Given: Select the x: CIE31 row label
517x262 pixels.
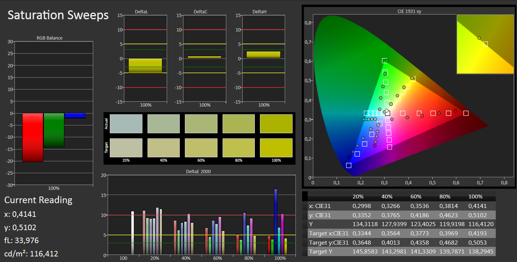Looking at the screenshot, I should click(x=320, y=206).
